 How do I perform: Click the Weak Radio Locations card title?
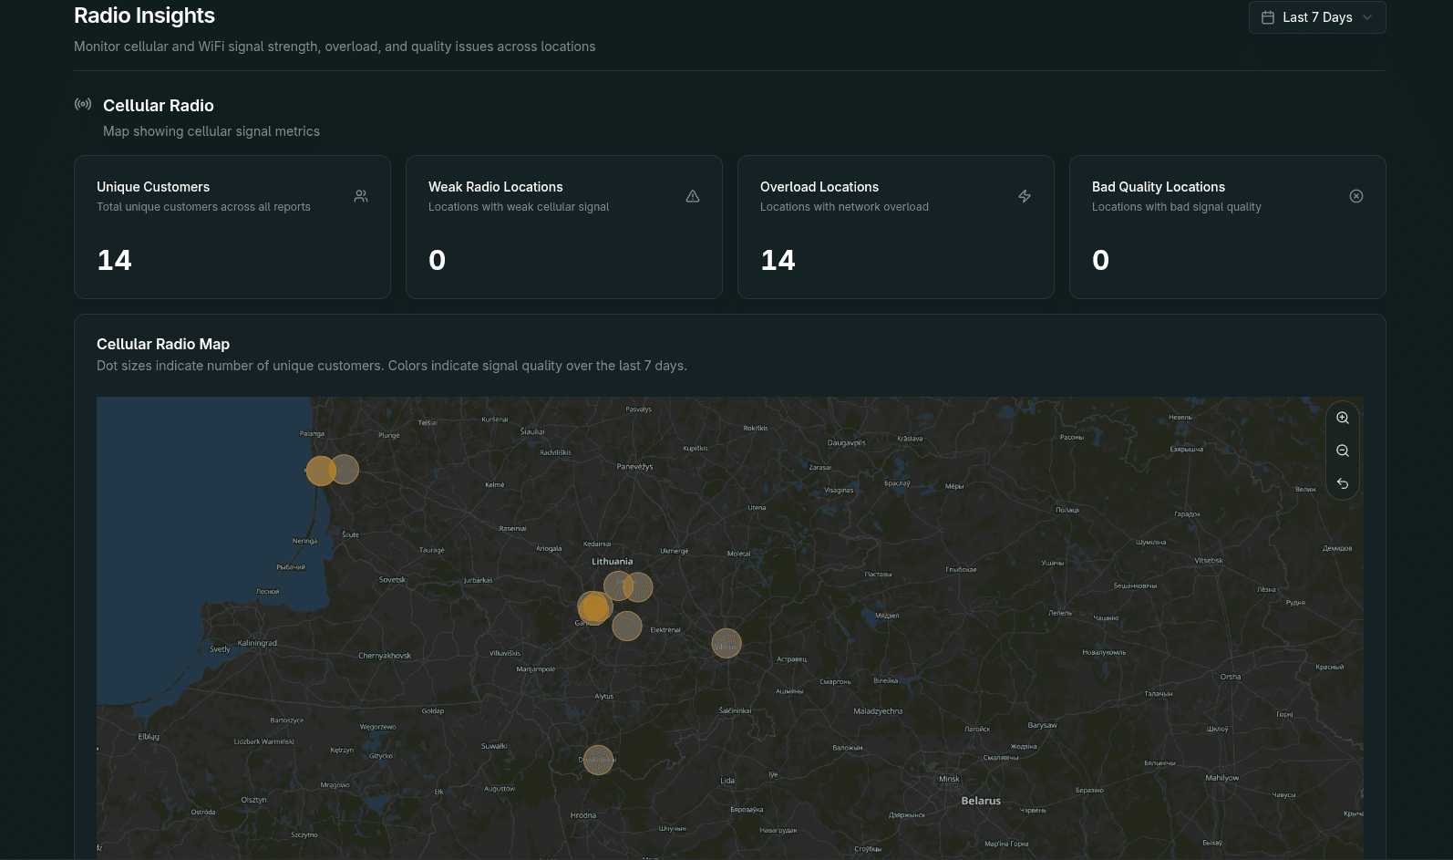click(x=495, y=187)
